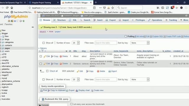Image resolution: width=189 pixels, height=106 pixels.
Task: Open a new browser tab
Action: [96, 2]
